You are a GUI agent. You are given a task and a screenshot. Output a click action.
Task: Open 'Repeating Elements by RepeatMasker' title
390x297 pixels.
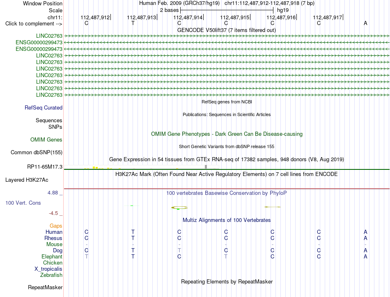coord(227,281)
